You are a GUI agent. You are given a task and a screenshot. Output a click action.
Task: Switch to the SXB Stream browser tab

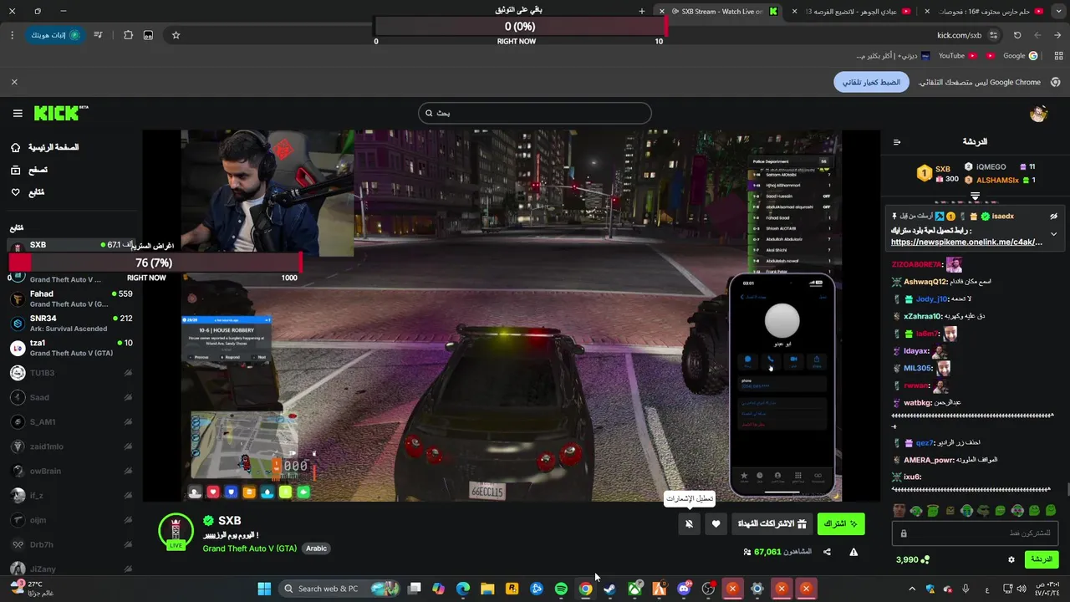[x=719, y=11]
